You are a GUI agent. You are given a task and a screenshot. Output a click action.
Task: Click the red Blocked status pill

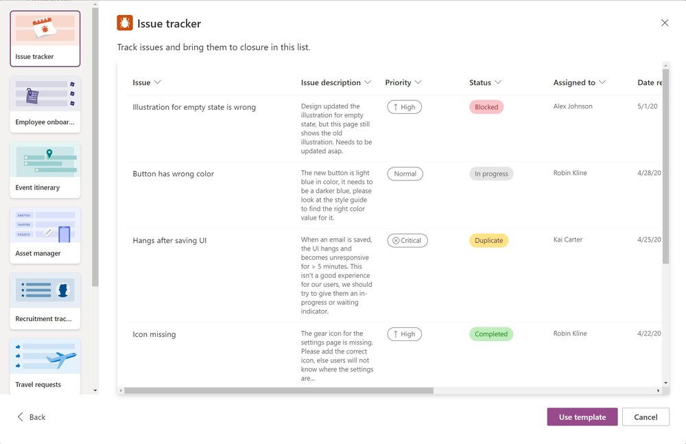pos(486,107)
